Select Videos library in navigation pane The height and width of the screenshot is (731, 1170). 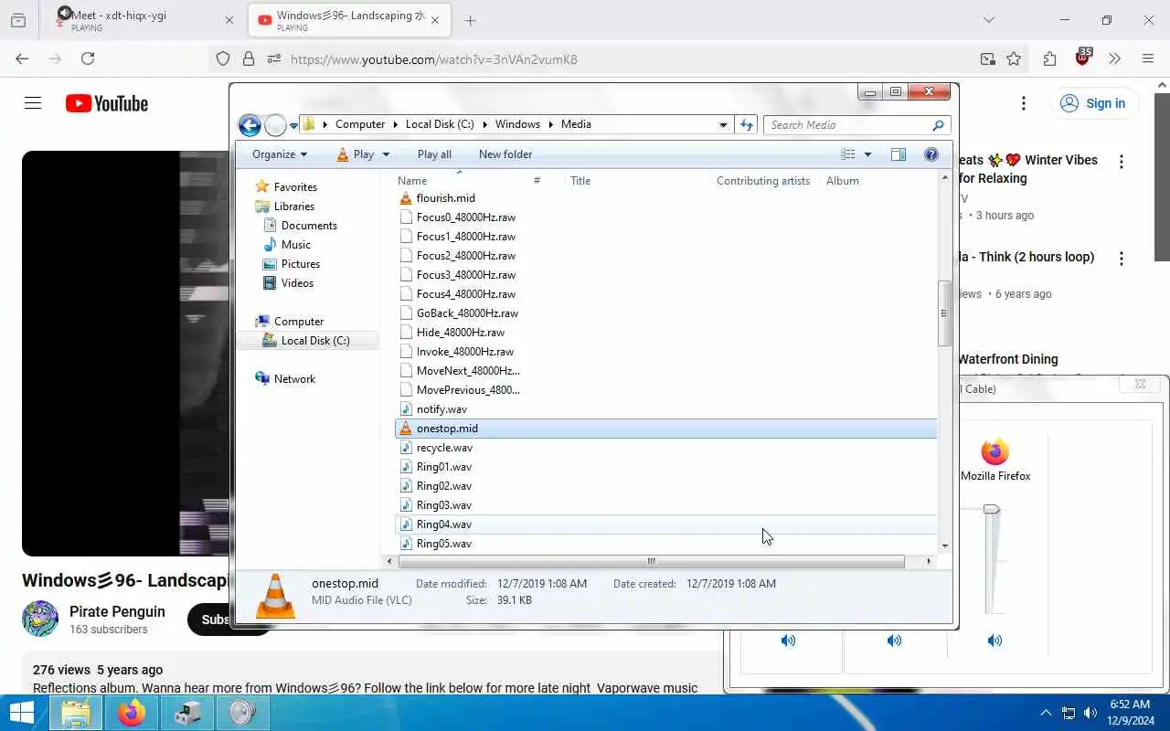[x=297, y=283]
